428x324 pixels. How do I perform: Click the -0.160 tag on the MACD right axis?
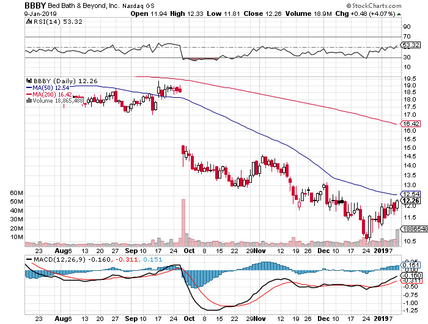click(x=410, y=276)
